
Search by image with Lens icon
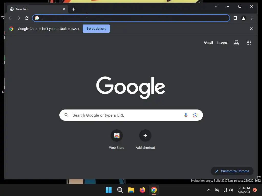[195, 115]
